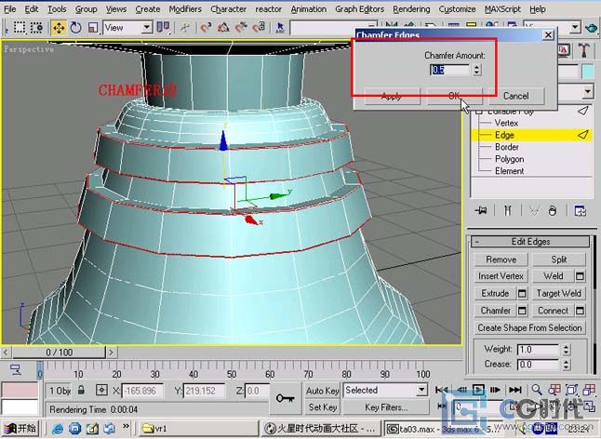Screen dimensions: 601x439
Task: Open the File menu
Action: [x=9, y=8]
